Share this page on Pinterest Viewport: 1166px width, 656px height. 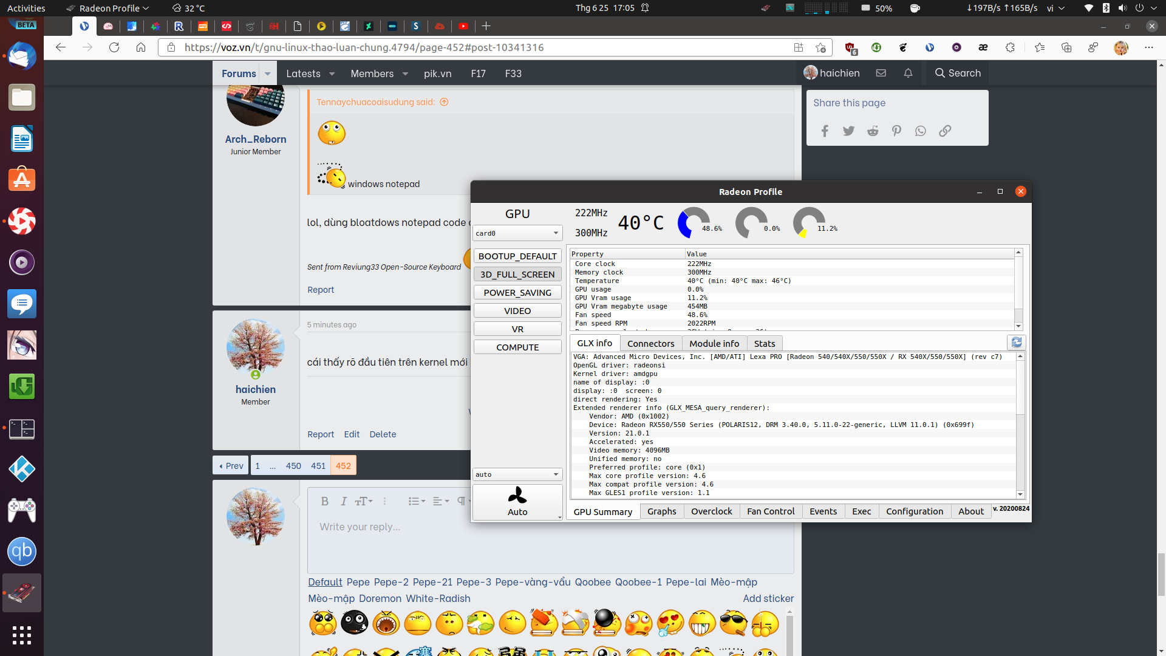coord(896,131)
